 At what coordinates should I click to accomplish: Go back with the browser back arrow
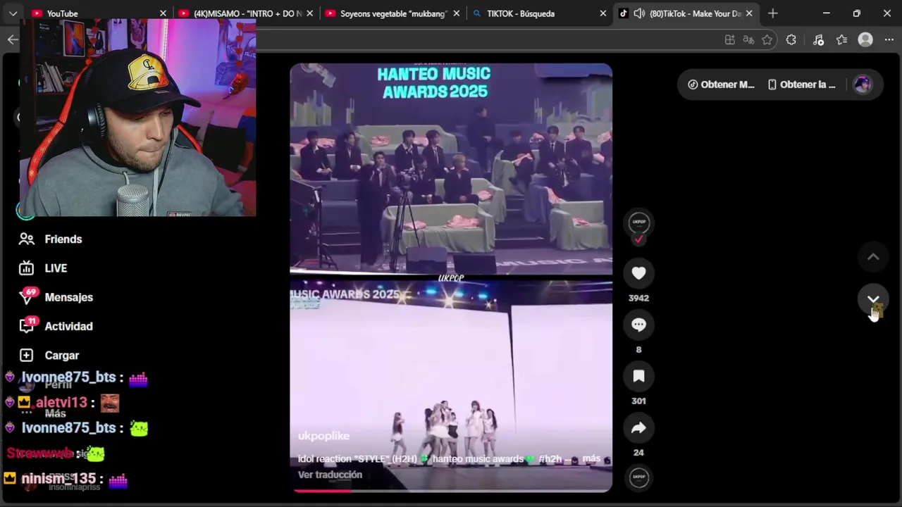coord(12,39)
